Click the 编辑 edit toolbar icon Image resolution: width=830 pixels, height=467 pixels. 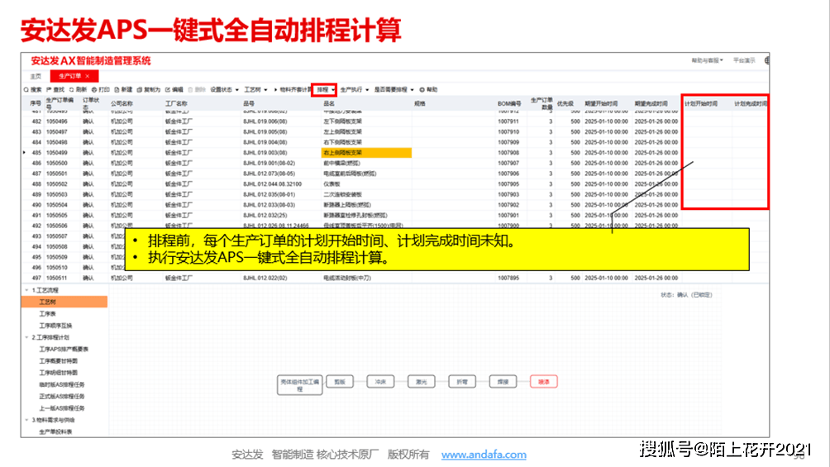(x=168, y=90)
